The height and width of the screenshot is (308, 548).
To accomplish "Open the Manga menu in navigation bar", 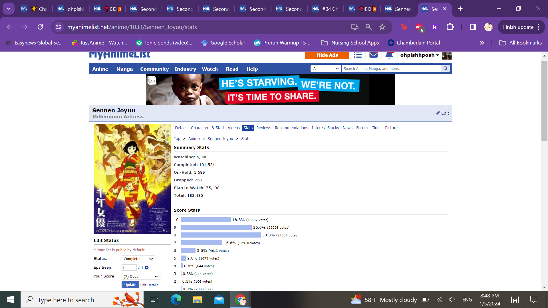I will (124, 69).
